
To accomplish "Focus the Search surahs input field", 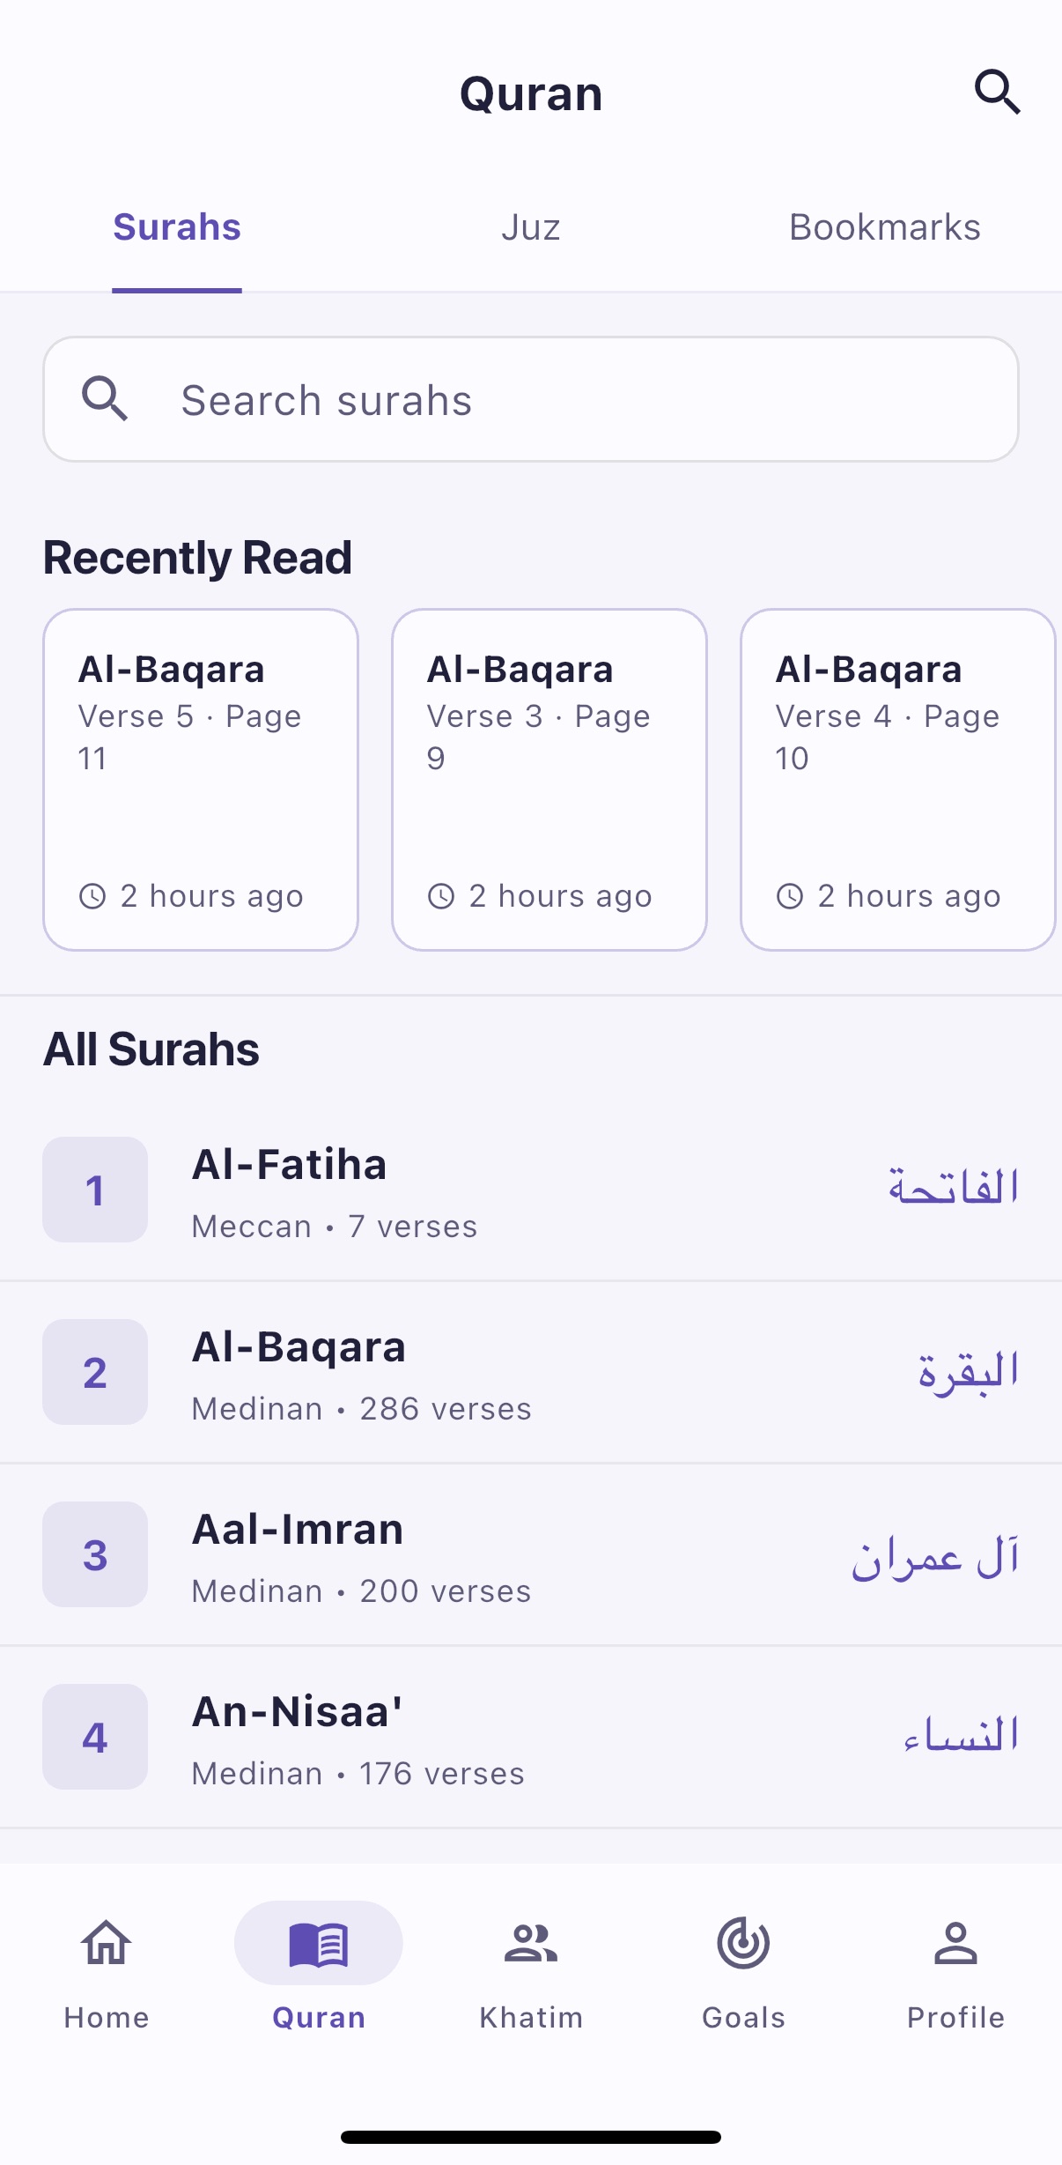I will point(531,399).
